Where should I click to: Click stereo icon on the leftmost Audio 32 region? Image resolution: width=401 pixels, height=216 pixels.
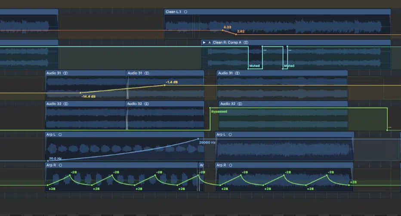66,104
